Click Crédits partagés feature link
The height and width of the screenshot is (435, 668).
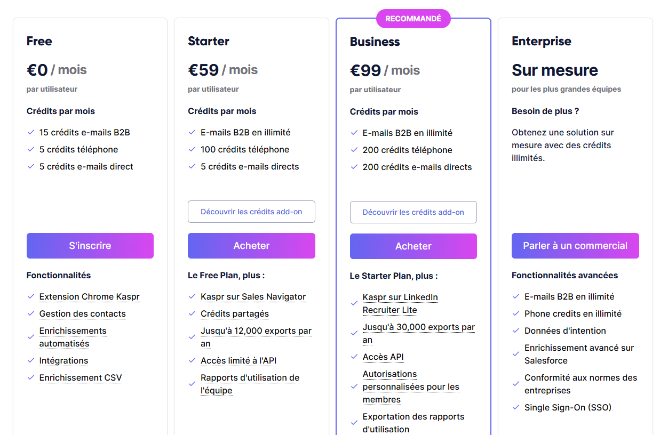click(235, 314)
